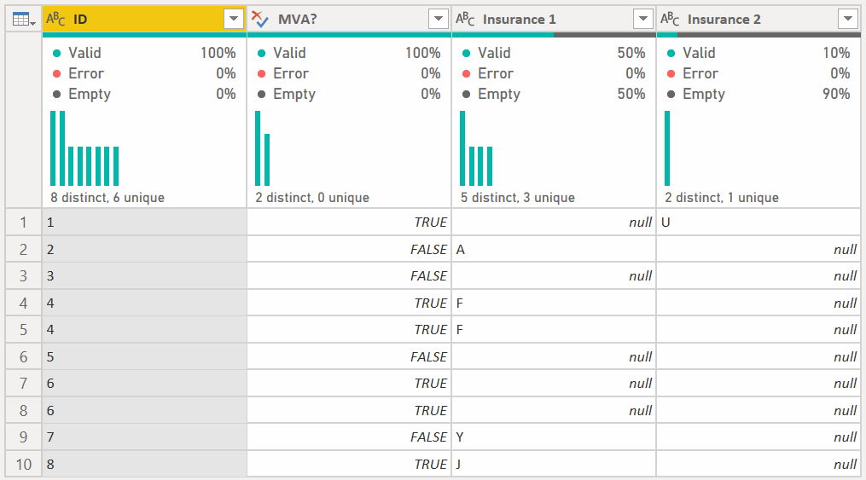Select ID cell 5 in row 6
This screenshot has height=480, width=866.
coord(145,357)
